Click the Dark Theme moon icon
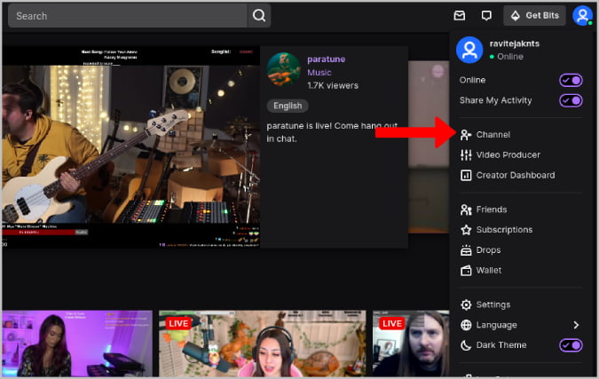Viewport: 599px width, 379px height. pyautogui.click(x=466, y=345)
